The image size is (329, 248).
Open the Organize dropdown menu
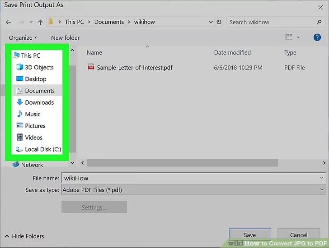[x=23, y=38]
